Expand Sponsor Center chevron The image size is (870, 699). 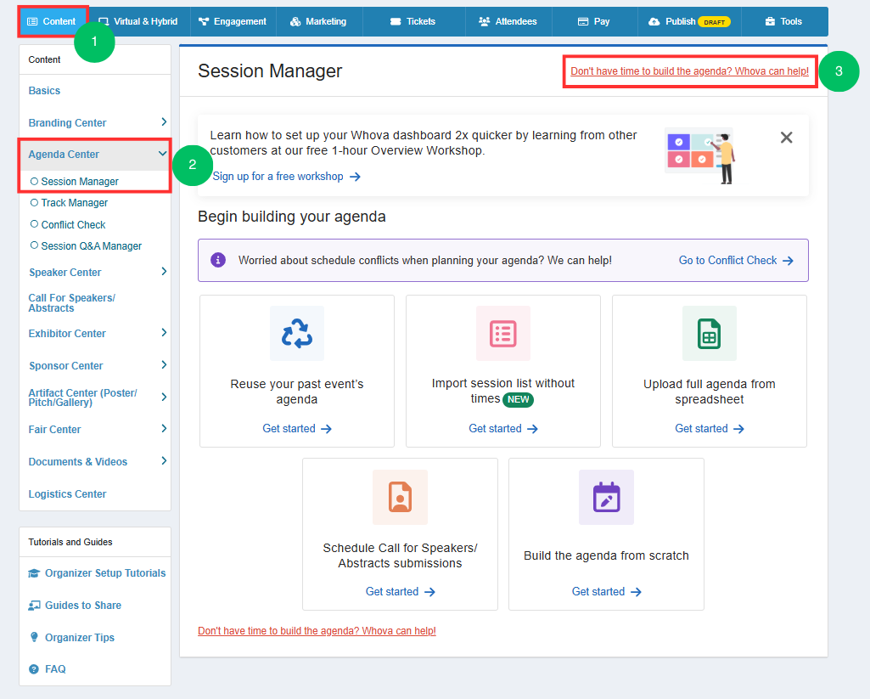coord(164,364)
